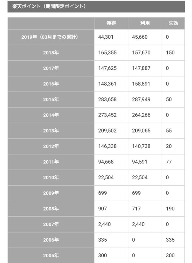Click the 2005年 row header

(51, 256)
